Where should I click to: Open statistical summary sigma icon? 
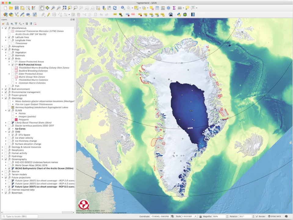(174, 8)
